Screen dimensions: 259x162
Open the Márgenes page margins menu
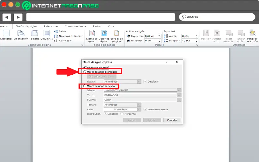6,36
